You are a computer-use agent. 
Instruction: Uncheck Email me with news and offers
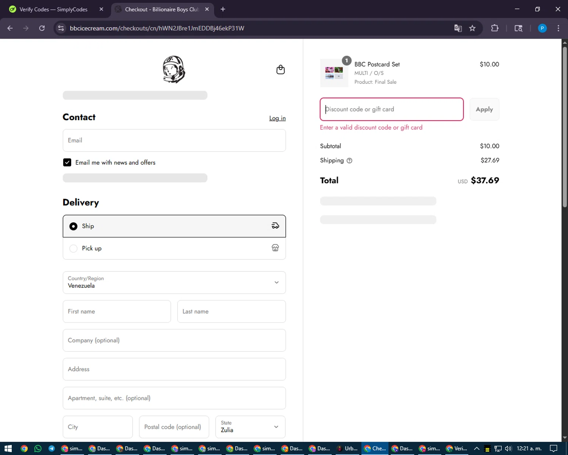(67, 162)
